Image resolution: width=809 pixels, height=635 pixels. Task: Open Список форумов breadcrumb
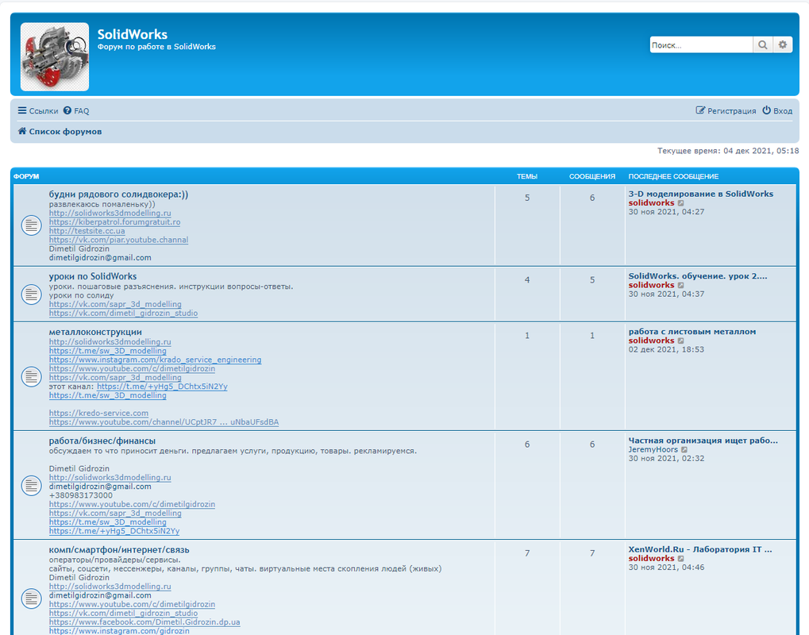click(x=60, y=132)
